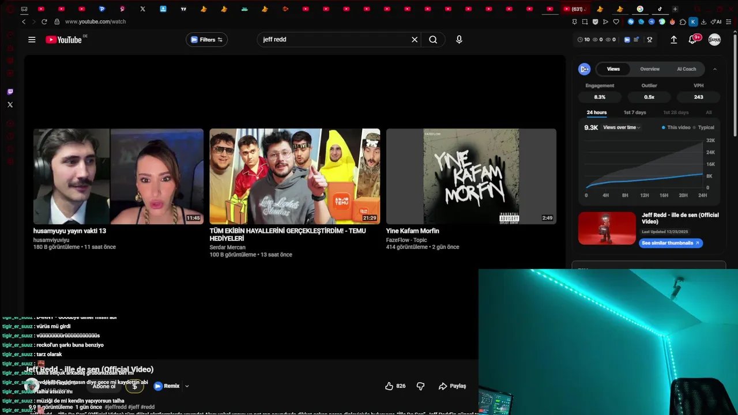
Task: Open X icon in the sidebar
Action: (x=10, y=104)
